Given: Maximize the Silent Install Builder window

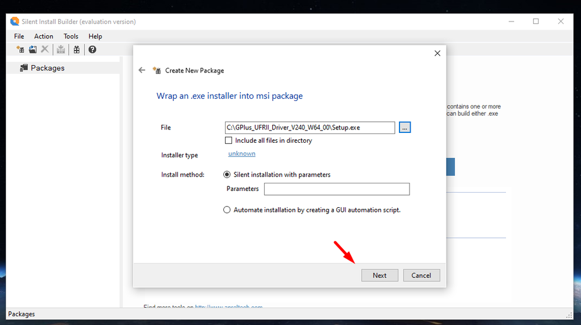Looking at the screenshot, I should pos(536,21).
